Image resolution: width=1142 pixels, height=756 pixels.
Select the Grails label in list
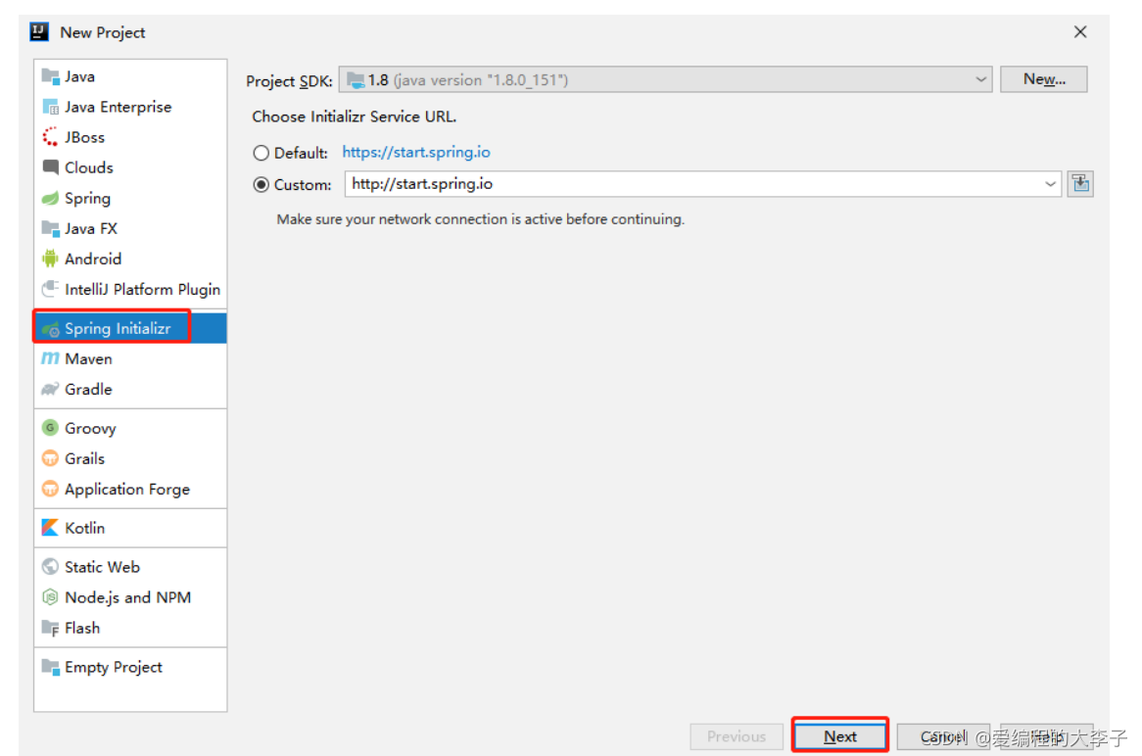click(x=84, y=459)
